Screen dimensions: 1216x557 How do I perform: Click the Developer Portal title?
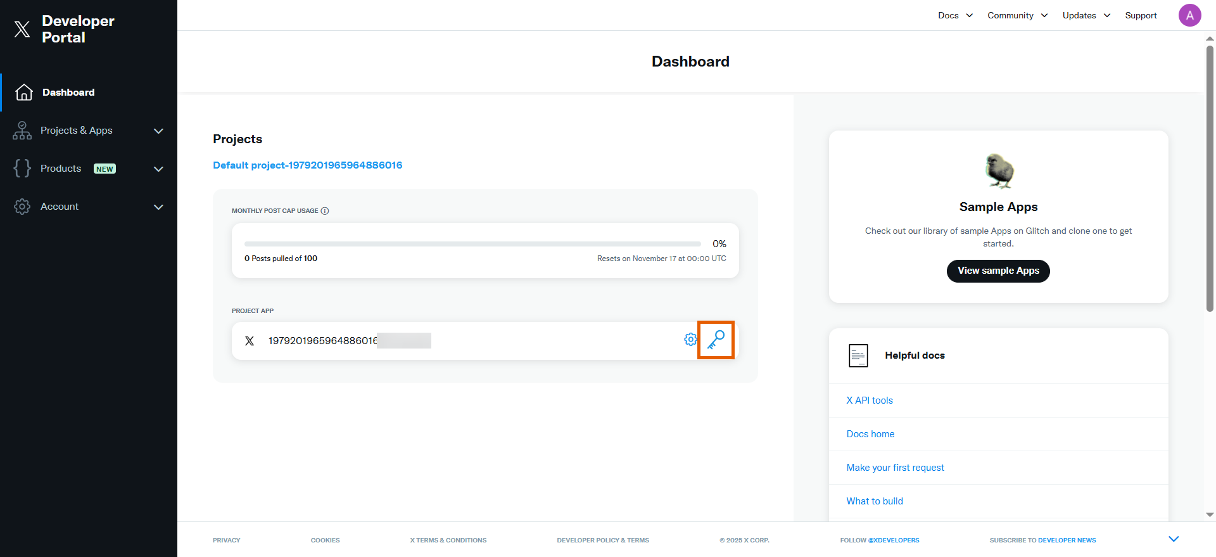[x=78, y=29]
